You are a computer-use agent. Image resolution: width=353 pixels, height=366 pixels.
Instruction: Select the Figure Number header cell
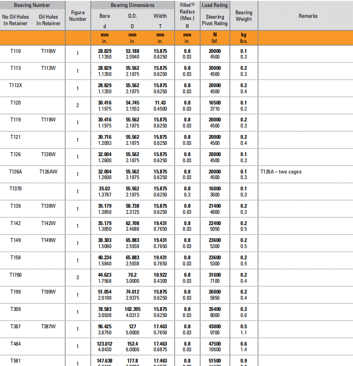pos(78,16)
